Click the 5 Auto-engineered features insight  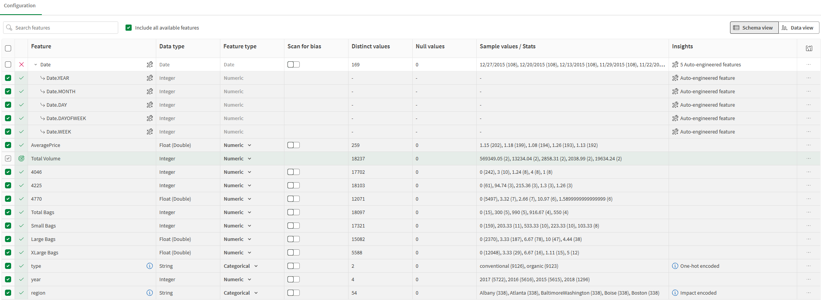coord(710,64)
